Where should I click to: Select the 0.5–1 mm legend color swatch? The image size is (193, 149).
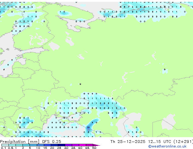(12, 145)
